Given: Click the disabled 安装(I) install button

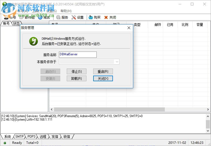Looking at the screenshot, I should click(x=50, y=79).
